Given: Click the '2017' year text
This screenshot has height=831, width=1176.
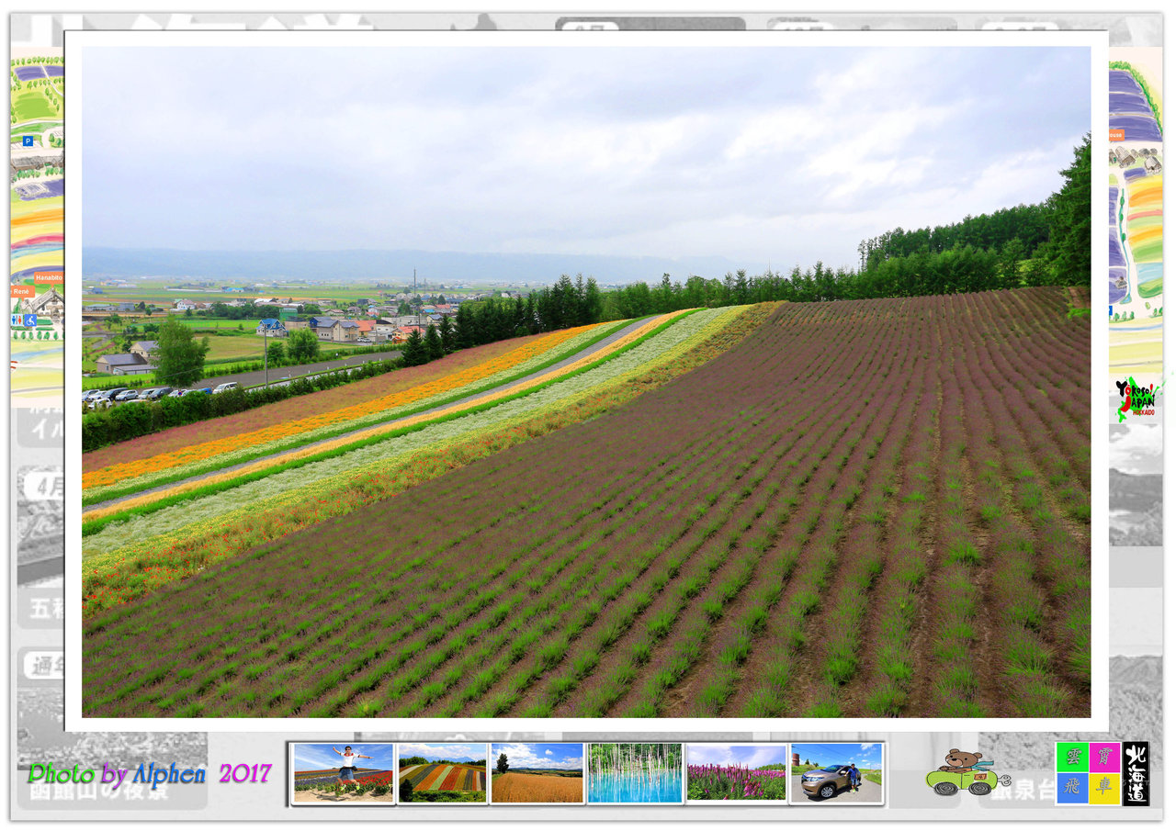Looking at the screenshot, I should click(x=245, y=774).
